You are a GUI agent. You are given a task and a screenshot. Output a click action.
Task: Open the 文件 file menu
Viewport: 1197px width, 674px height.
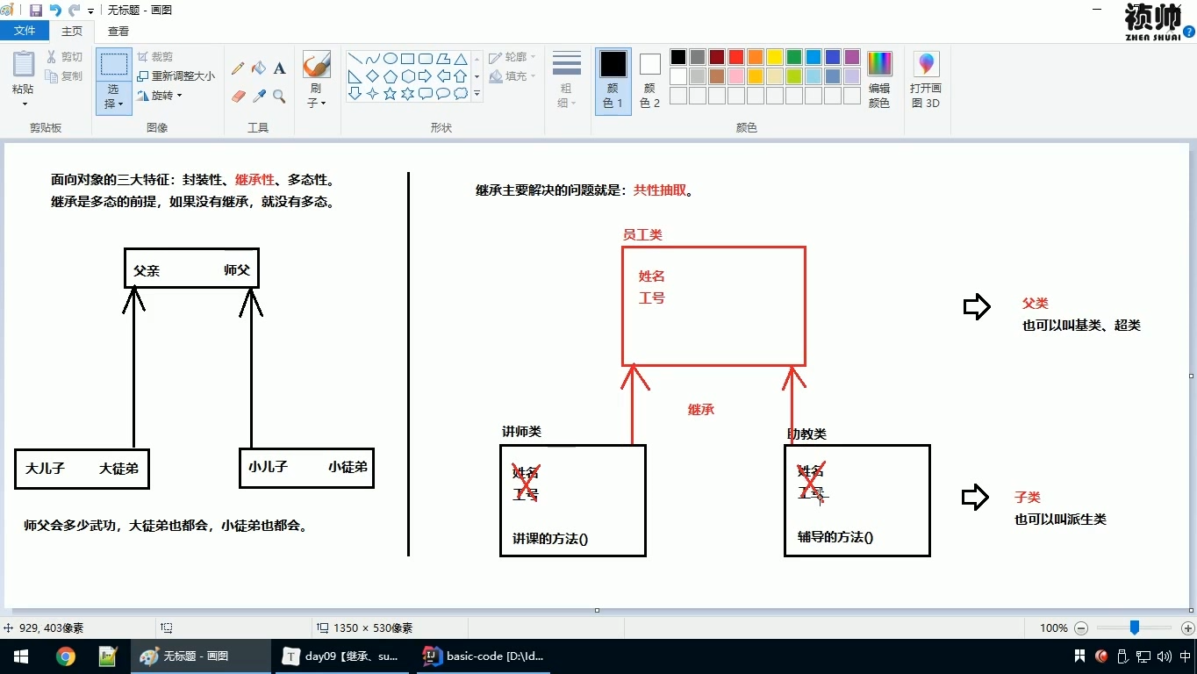point(25,31)
